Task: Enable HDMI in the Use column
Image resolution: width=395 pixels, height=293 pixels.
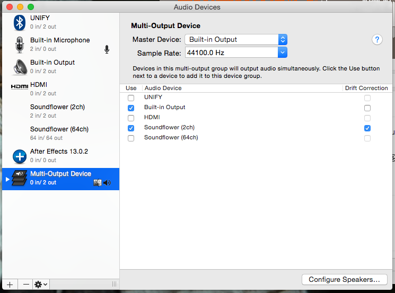Action: tap(131, 118)
